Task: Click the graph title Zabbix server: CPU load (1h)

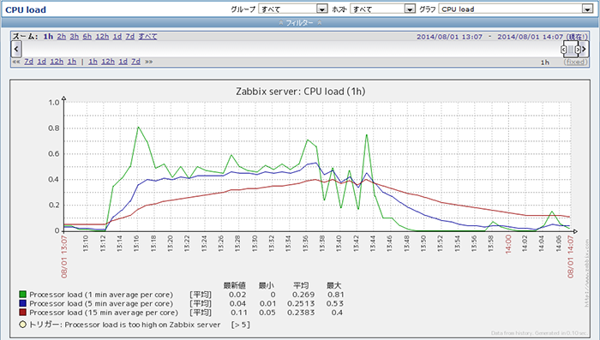Action: click(300, 92)
